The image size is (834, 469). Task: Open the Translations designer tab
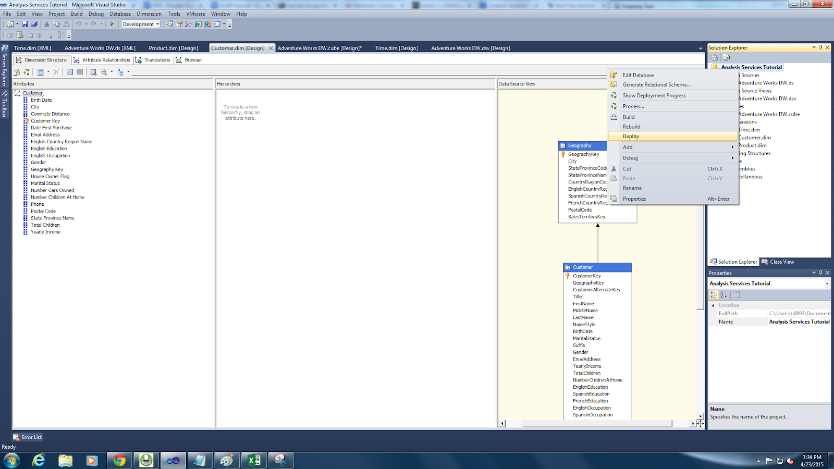[153, 60]
